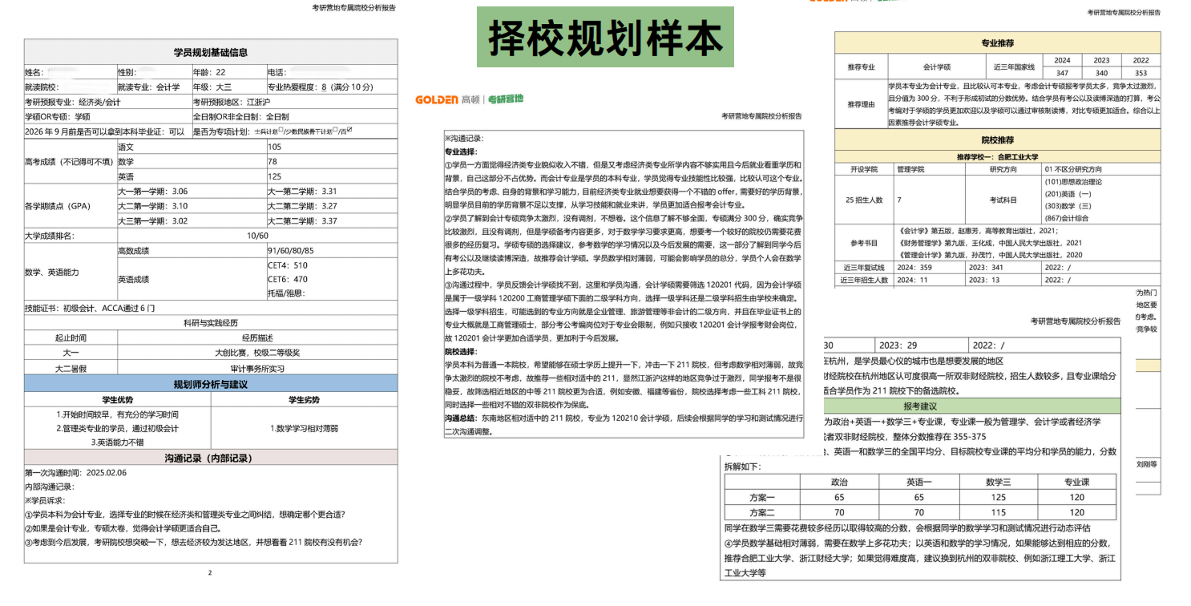Toggle the checked 否 checkbox

(x=349, y=129)
